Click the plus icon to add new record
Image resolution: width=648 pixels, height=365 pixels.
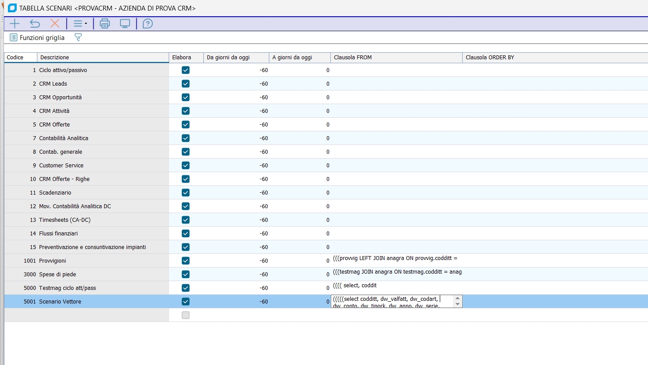14,24
